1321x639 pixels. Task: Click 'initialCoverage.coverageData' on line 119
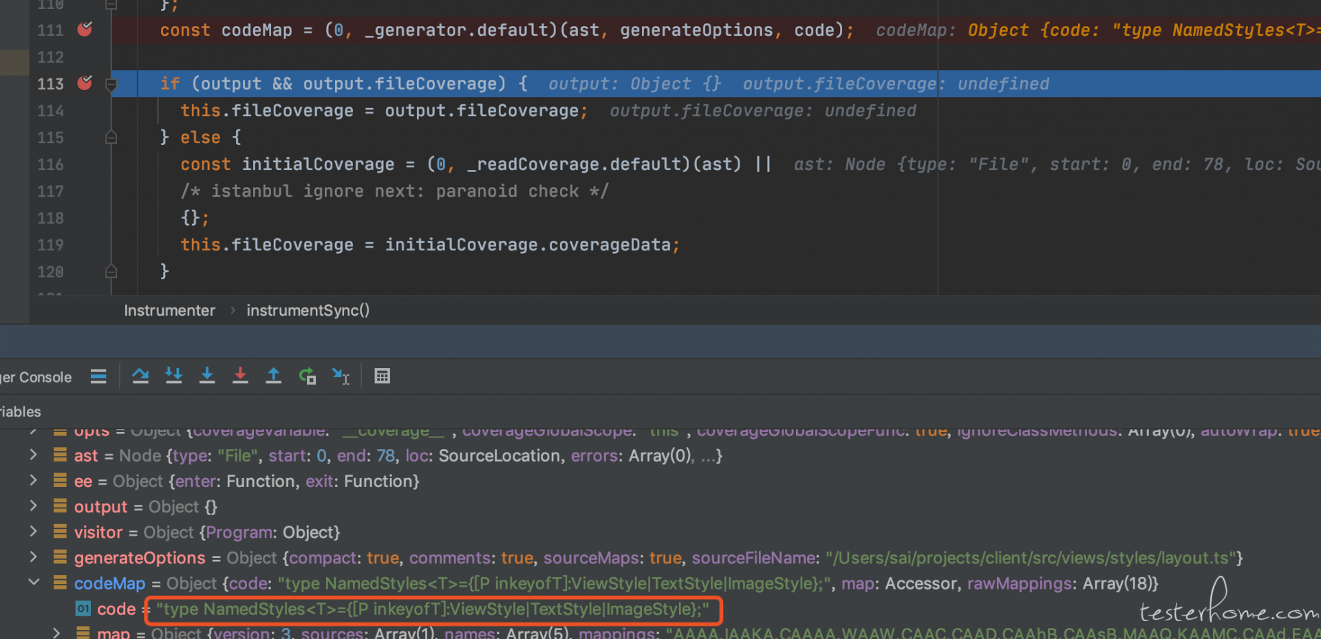pyautogui.click(x=527, y=245)
